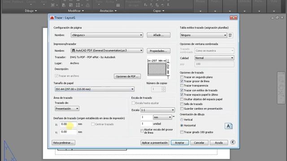Close the AutoCAD drawing window
This screenshot has height=161, width=287.
tap(282, 18)
